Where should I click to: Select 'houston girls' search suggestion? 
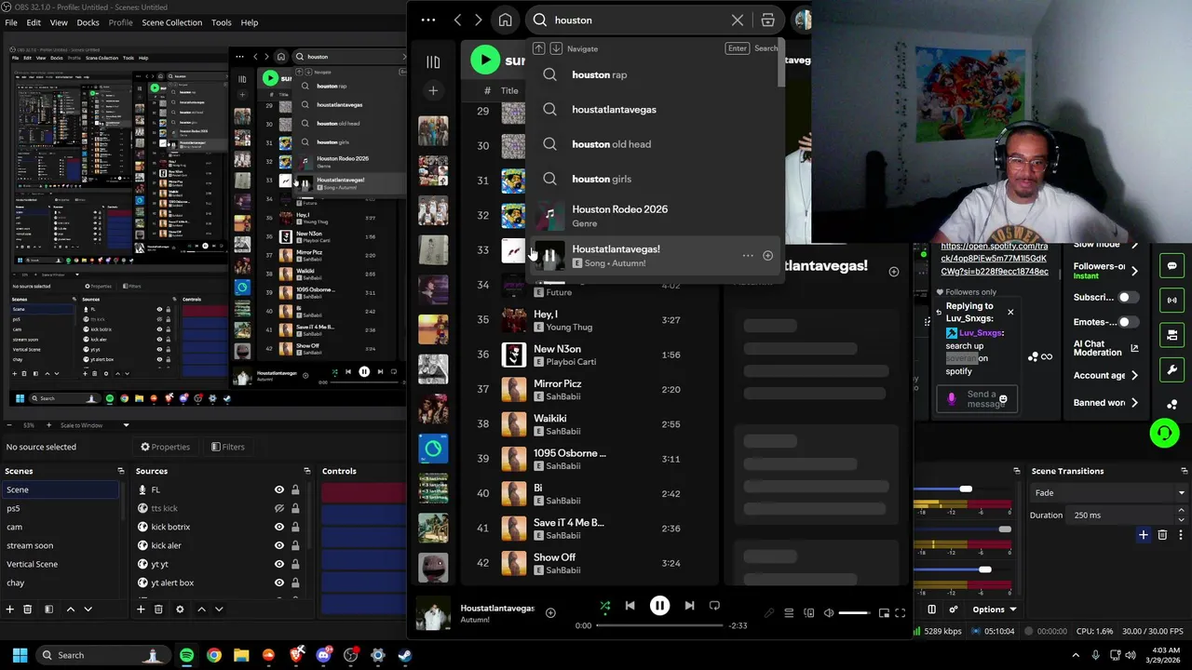tap(655, 179)
